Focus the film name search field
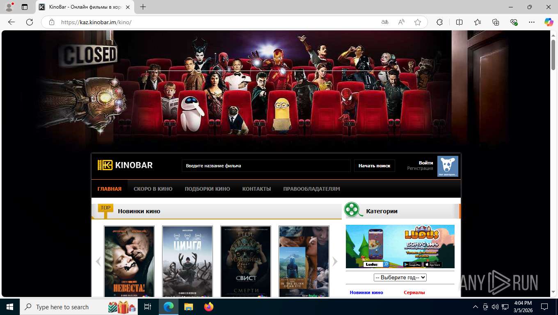Screen dimensions: 558x315 coord(266,166)
